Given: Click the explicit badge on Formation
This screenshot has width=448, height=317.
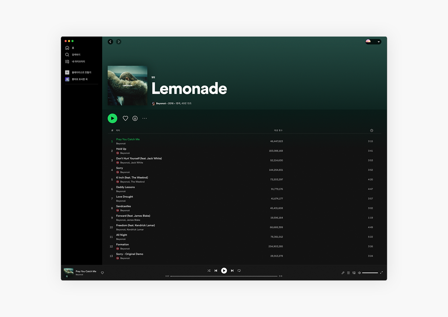Looking at the screenshot, I should pyautogui.click(x=118, y=249).
